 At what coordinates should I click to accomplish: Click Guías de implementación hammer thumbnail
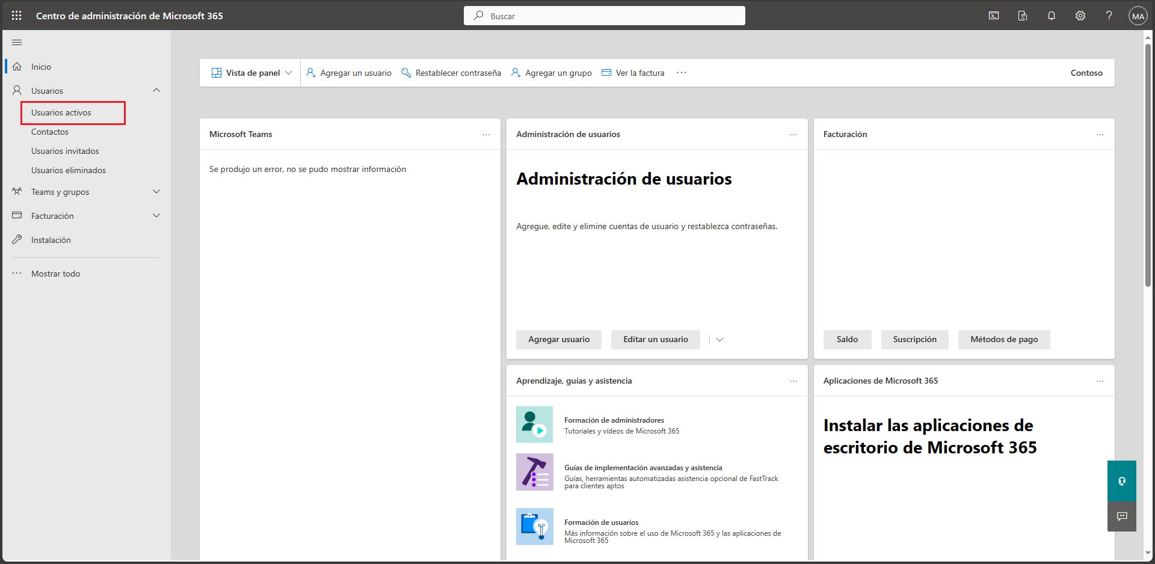[x=534, y=472]
